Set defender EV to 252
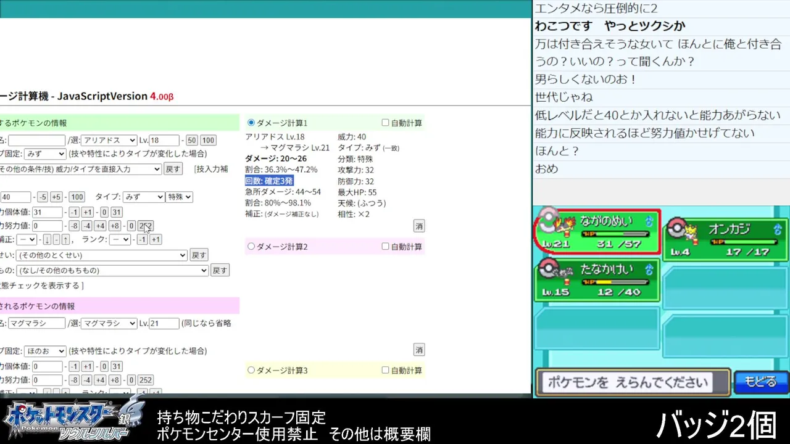The width and height of the screenshot is (790, 444). 146,380
